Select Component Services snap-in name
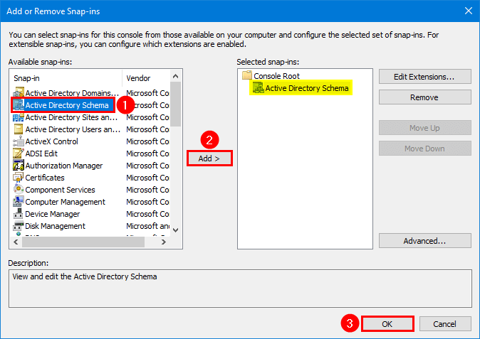480x339 pixels. tap(60, 190)
